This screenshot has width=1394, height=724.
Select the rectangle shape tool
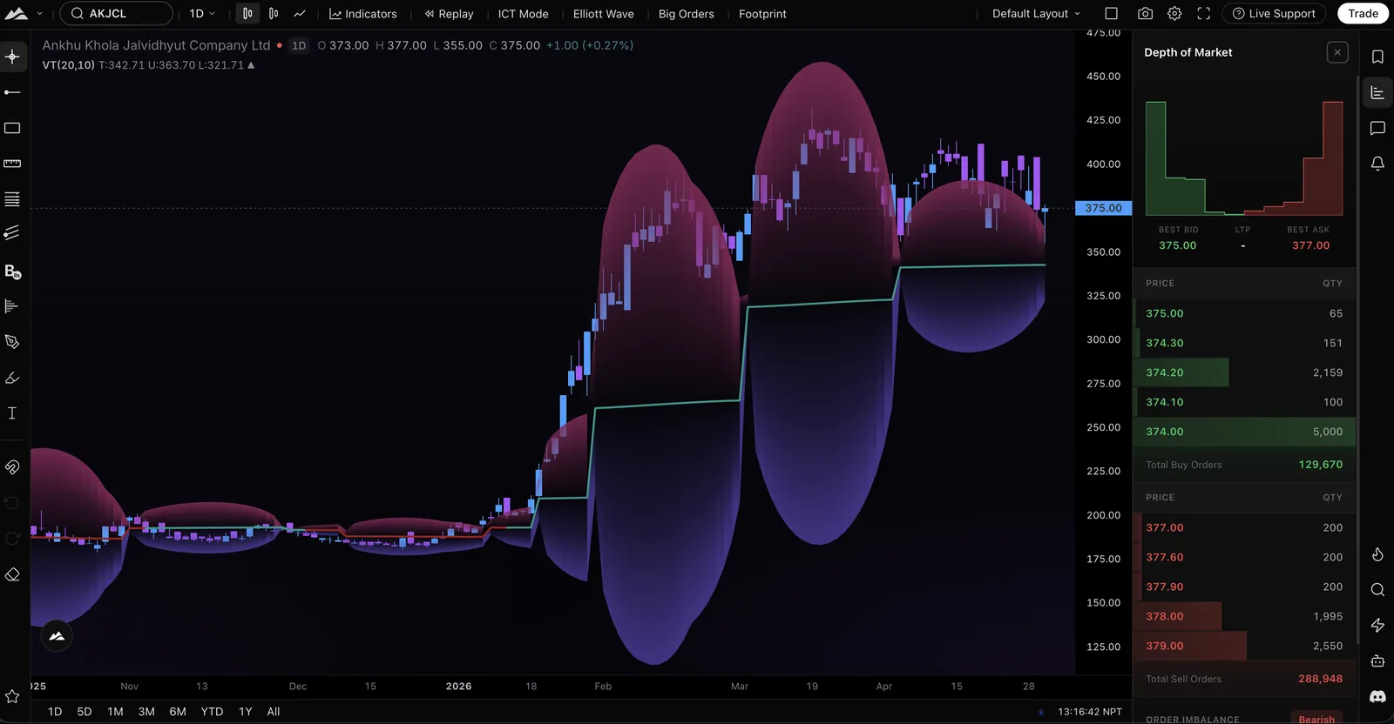pos(12,128)
